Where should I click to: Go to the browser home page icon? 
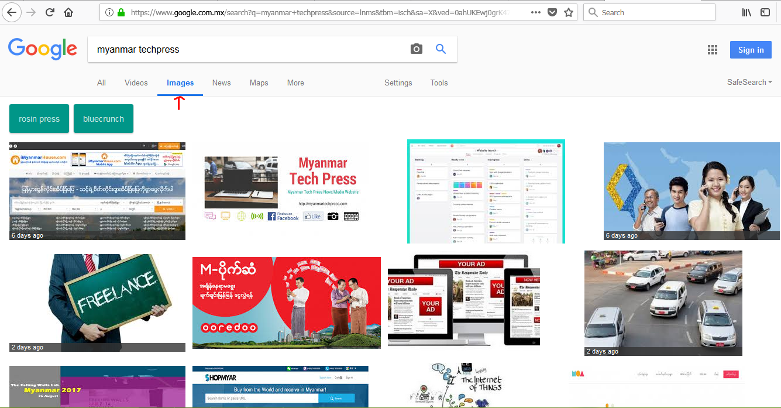68,12
